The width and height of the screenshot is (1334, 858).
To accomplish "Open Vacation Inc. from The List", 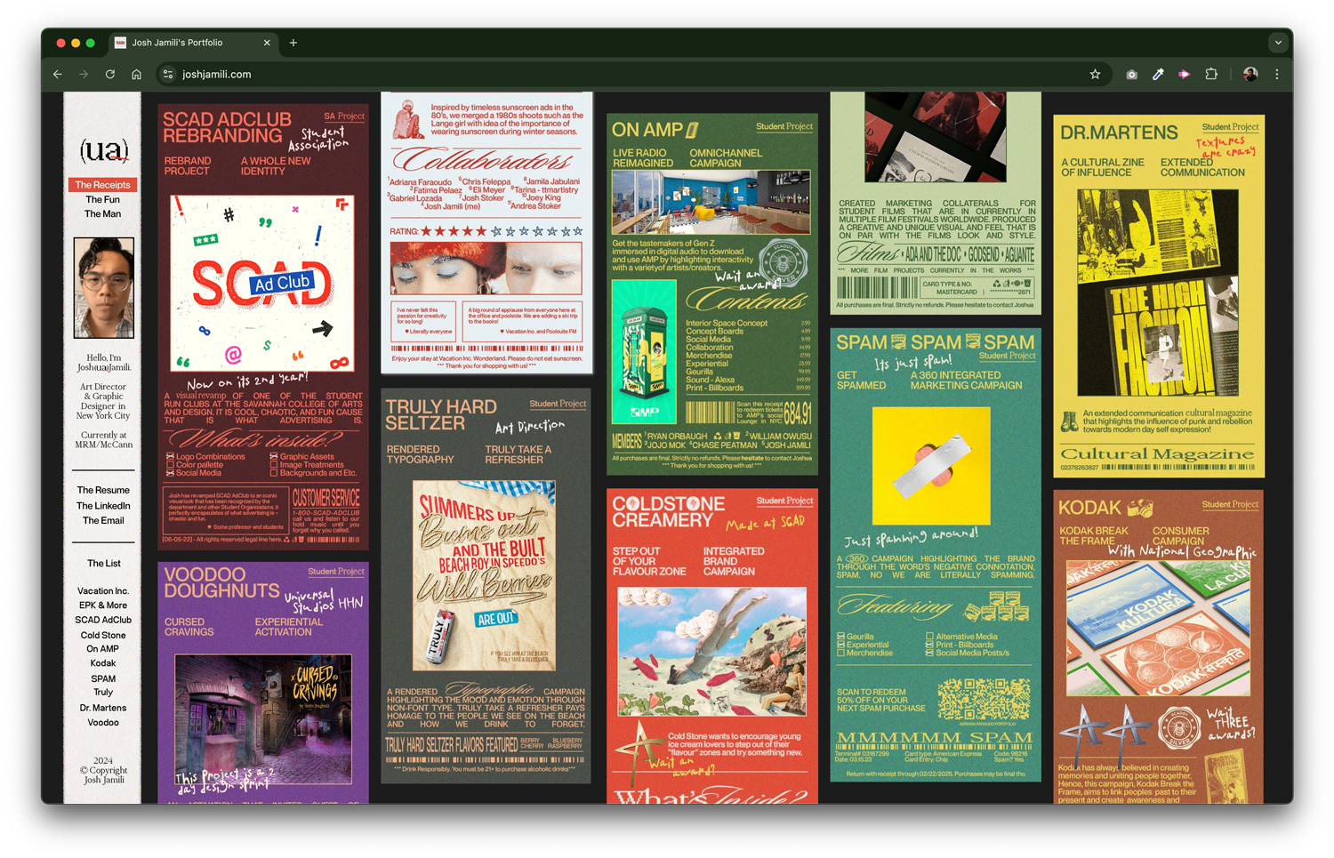I will click(x=103, y=591).
